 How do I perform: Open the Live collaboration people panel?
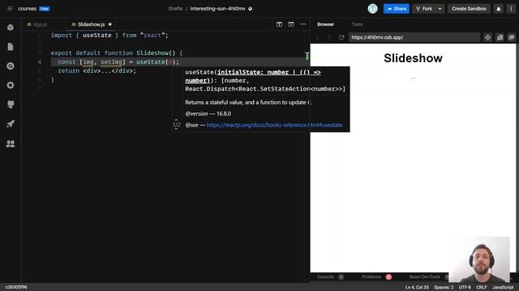coord(11,144)
